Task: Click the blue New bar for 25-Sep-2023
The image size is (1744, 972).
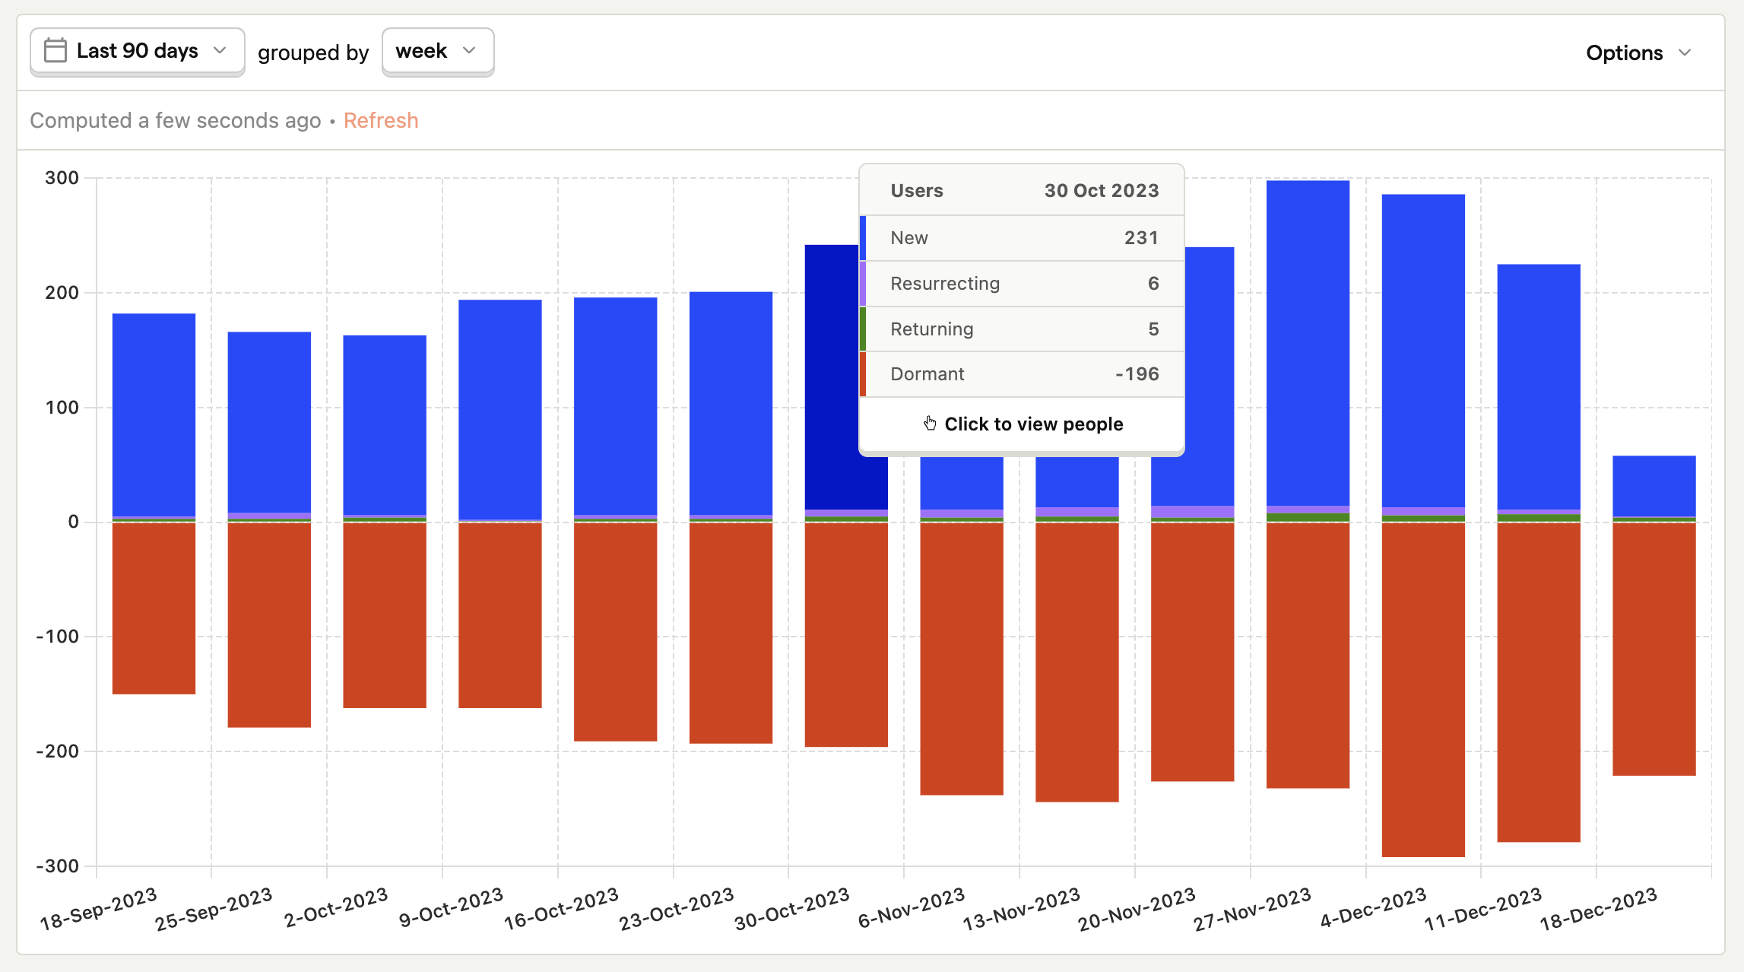Action: [269, 422]
